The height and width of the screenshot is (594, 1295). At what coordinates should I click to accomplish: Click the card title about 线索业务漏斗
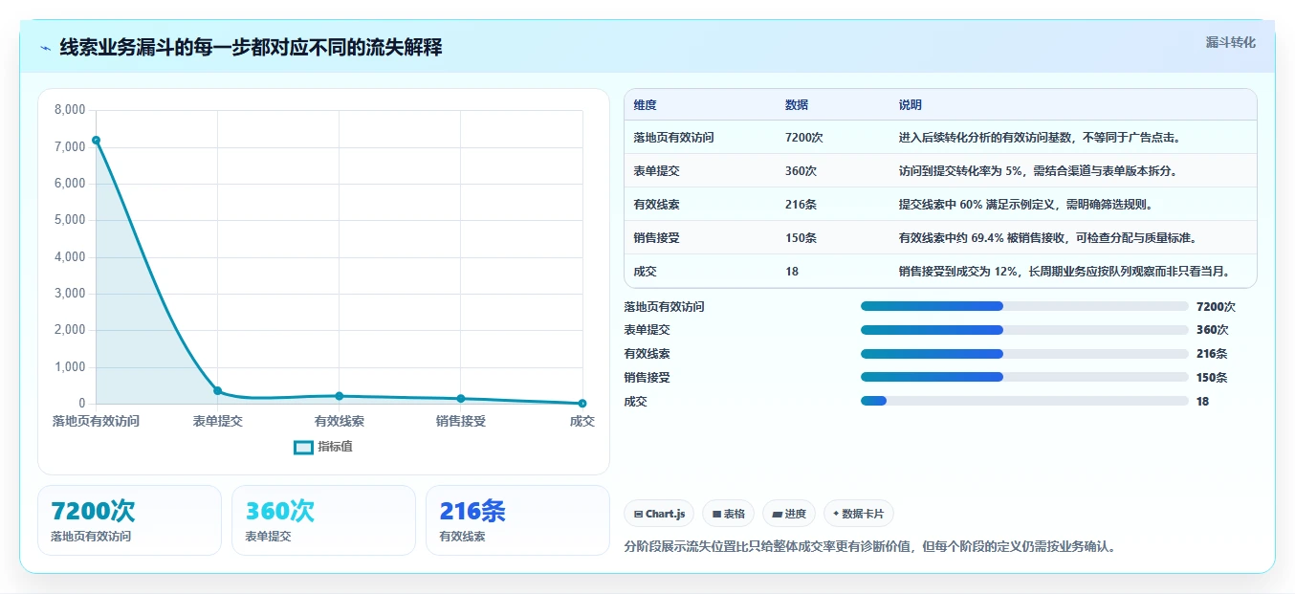coord(251,48)
